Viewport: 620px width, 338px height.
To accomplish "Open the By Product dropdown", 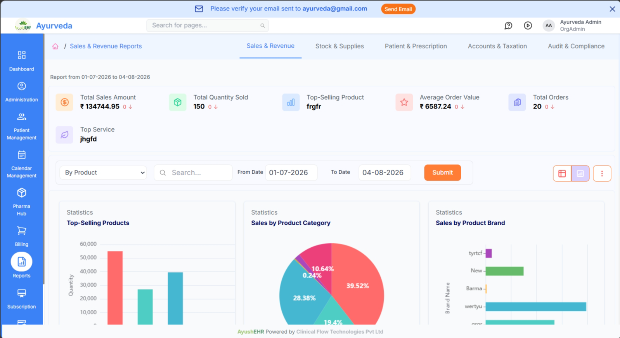I will 103,172.
